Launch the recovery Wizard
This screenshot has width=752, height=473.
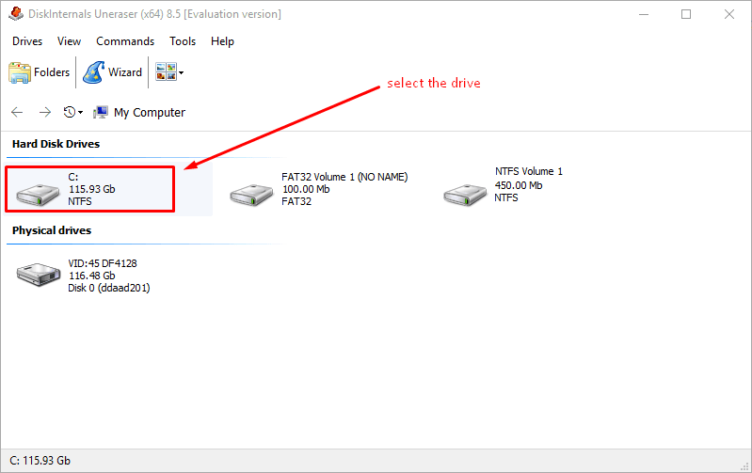click(x=112, y=72)
